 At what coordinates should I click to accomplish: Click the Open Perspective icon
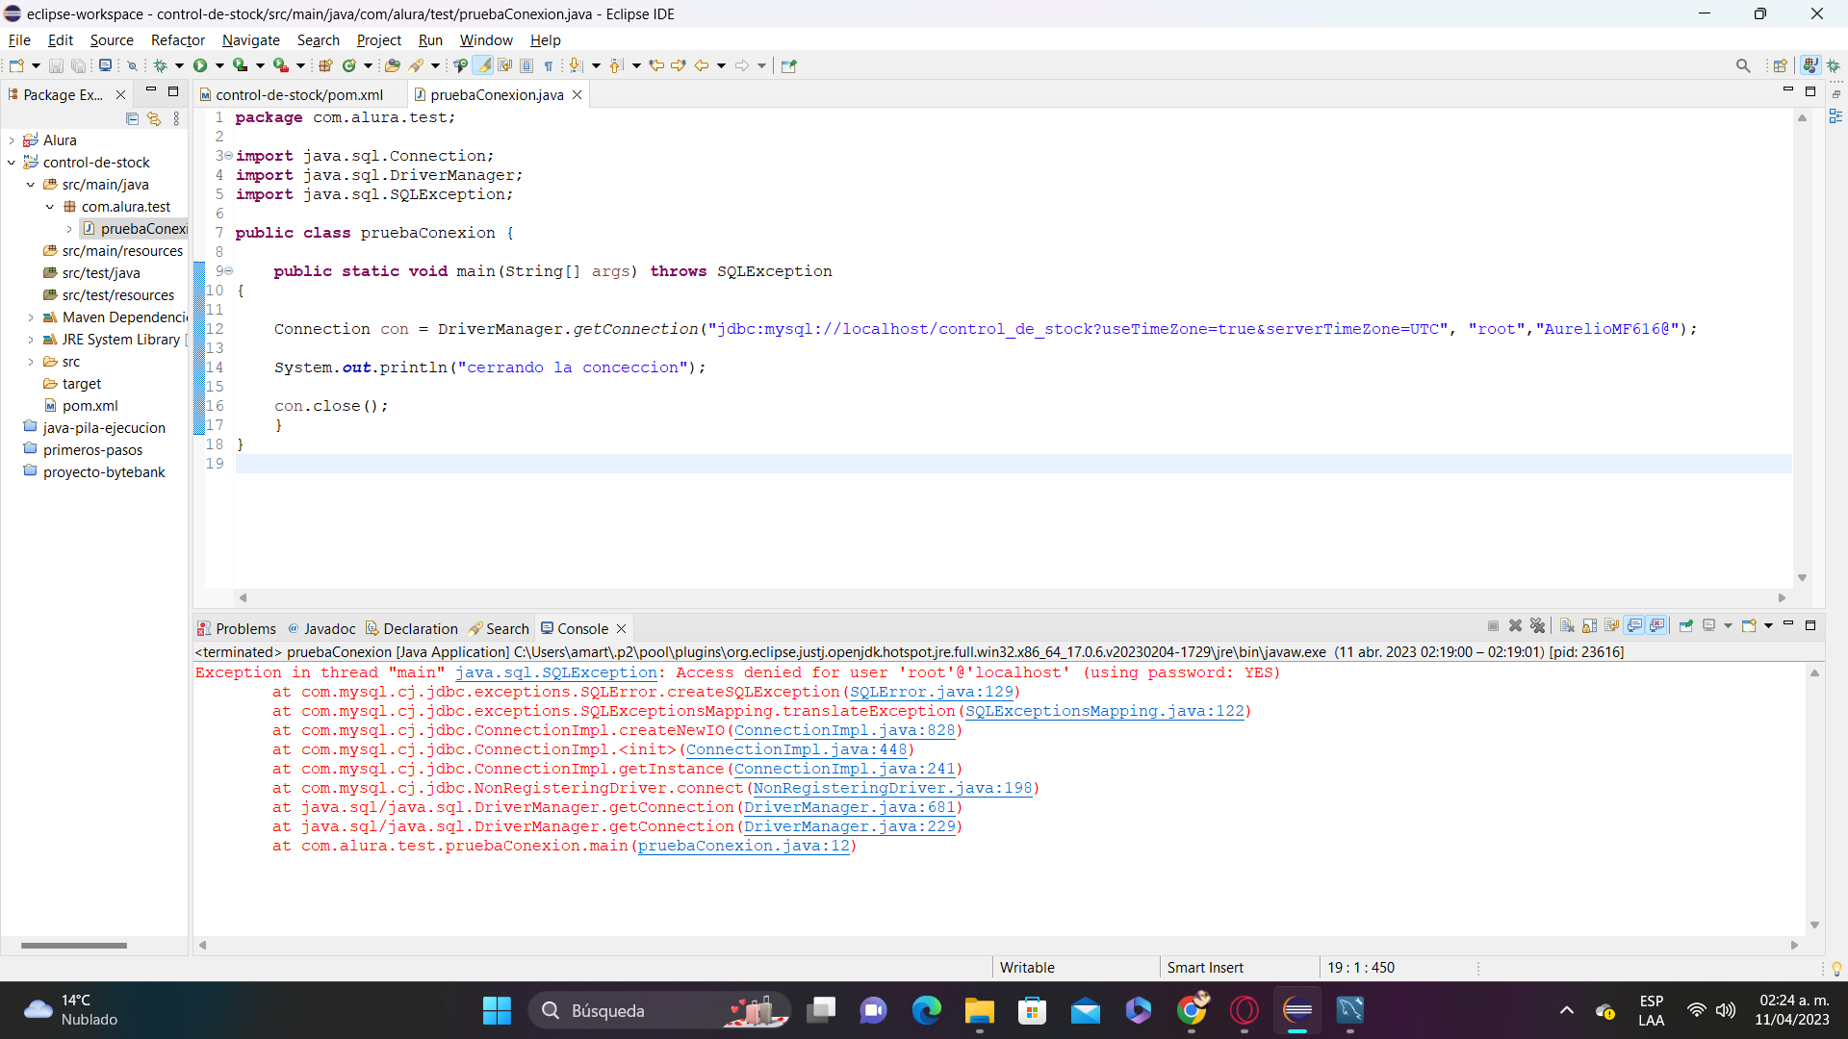coord(1781,65)
